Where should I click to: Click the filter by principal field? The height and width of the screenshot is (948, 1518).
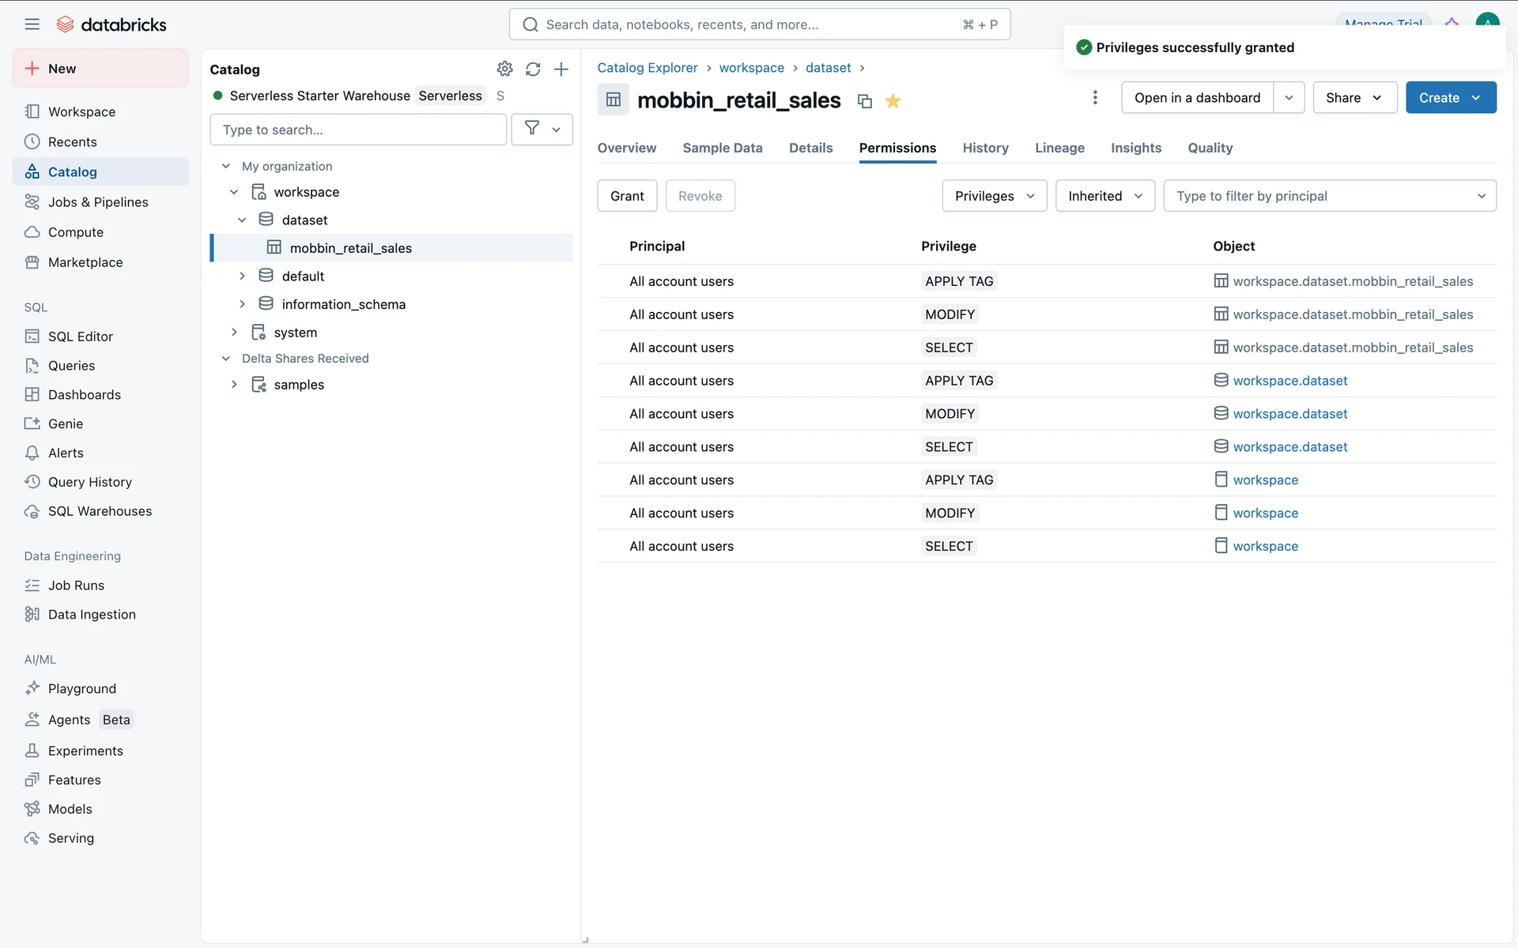tap(1320, 196)
